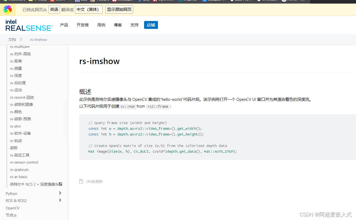Open rs-后处理 in the sidebar

click(x=18, y=83)
